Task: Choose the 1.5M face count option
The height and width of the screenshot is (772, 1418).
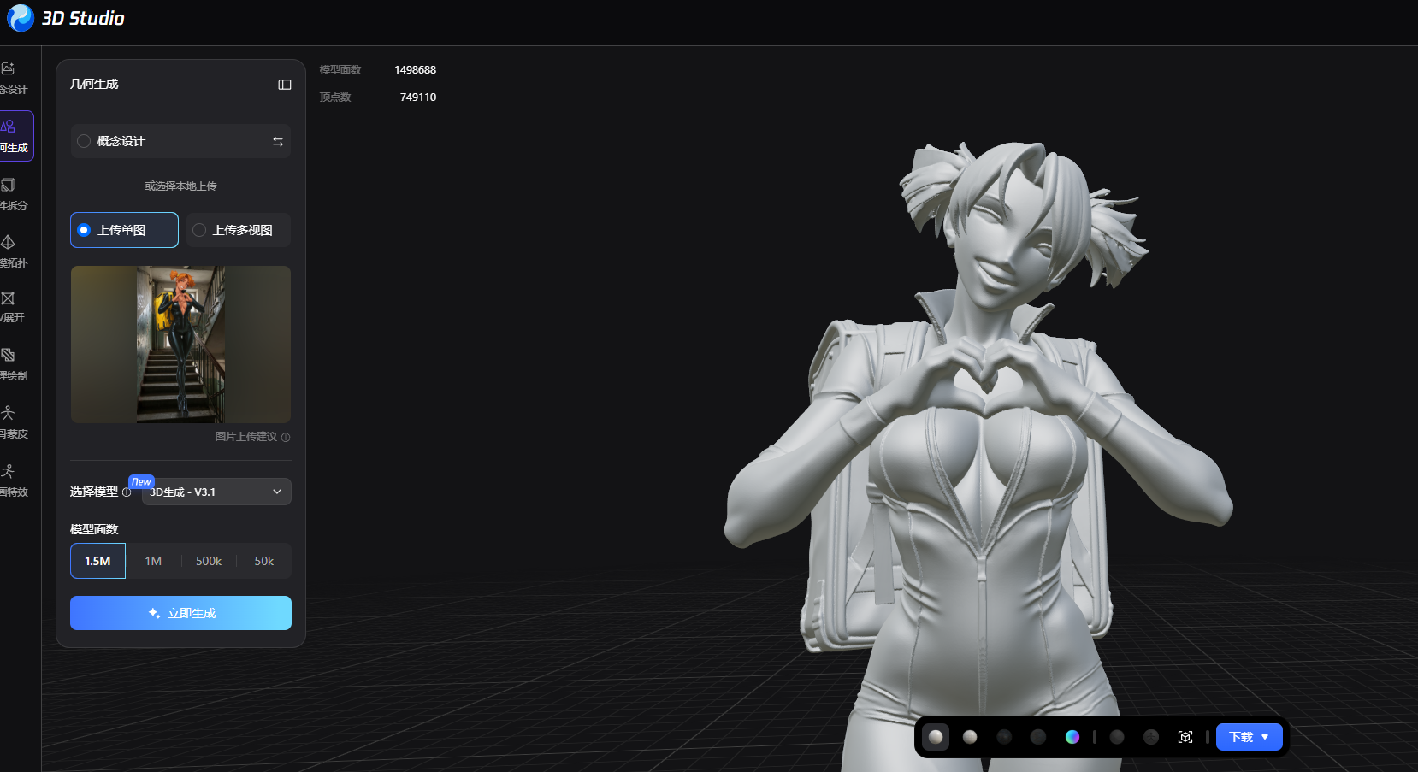Action: tap(97, 561)
